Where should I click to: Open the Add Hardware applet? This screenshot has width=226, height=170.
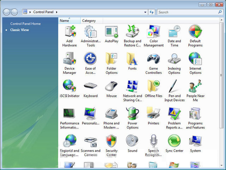(70, 36)
